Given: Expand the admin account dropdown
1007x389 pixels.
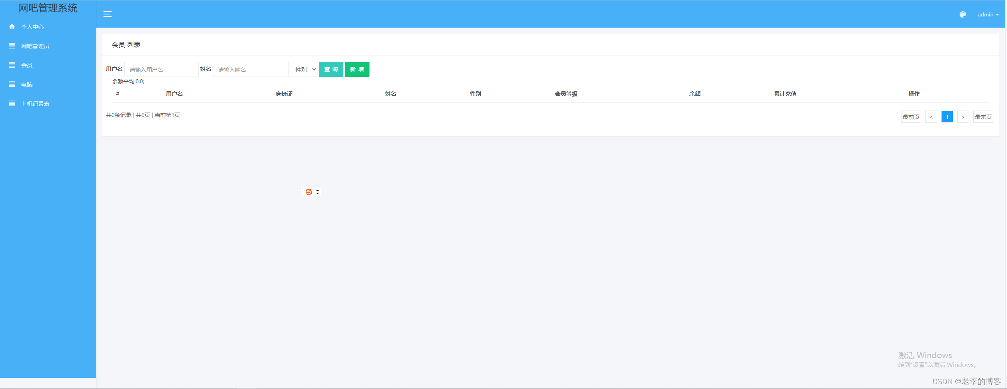Looking at the screenshot, I should pos(987,14).
